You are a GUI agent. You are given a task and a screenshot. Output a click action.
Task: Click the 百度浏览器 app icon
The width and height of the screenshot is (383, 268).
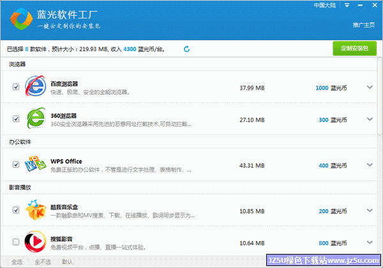coord(35,86)
